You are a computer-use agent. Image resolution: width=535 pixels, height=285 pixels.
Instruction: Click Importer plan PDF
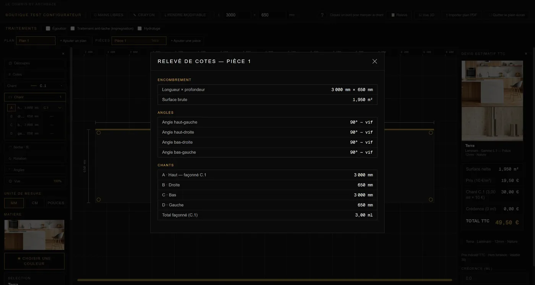click(x=462, y=15)
